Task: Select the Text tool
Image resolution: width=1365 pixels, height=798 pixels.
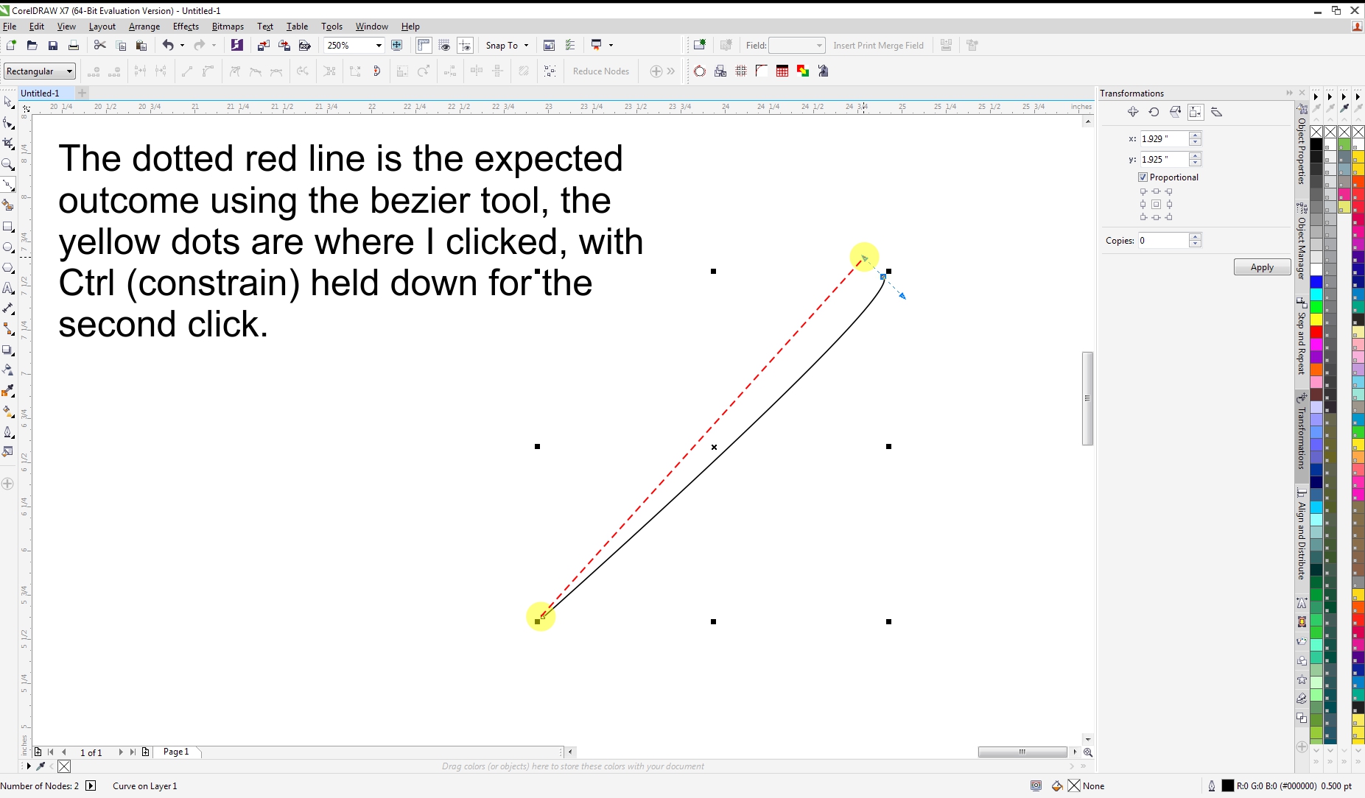Action: click(8, 289)
